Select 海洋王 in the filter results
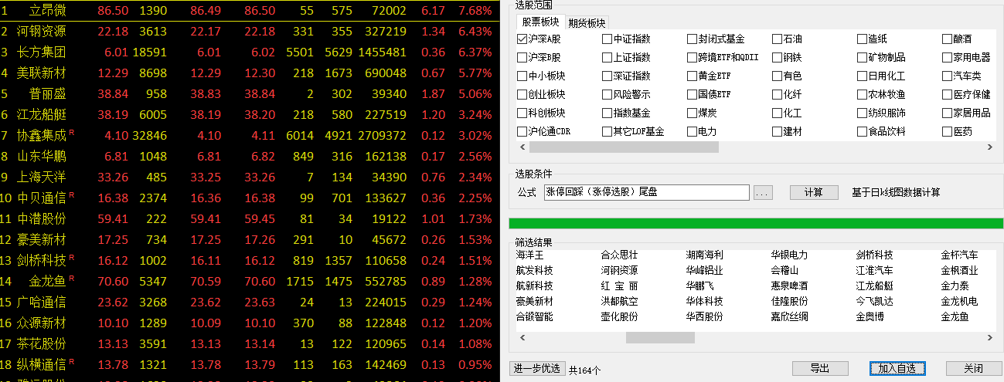Viewport: 1004px width, 382px height. (530, 255)
